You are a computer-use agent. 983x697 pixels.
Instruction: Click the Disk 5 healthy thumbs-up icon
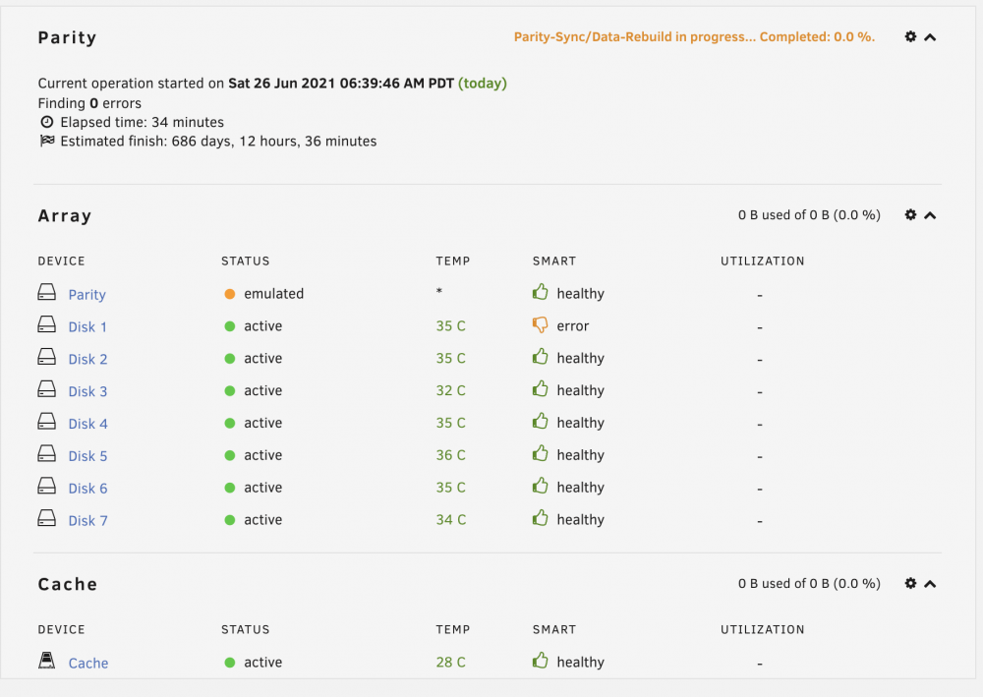[x=541, y=453]
